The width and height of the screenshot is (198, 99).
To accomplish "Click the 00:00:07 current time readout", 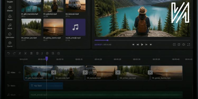I will 98,45.
